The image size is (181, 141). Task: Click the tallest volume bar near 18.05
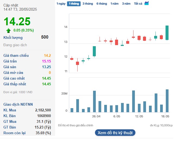click(x=167, y=101)
